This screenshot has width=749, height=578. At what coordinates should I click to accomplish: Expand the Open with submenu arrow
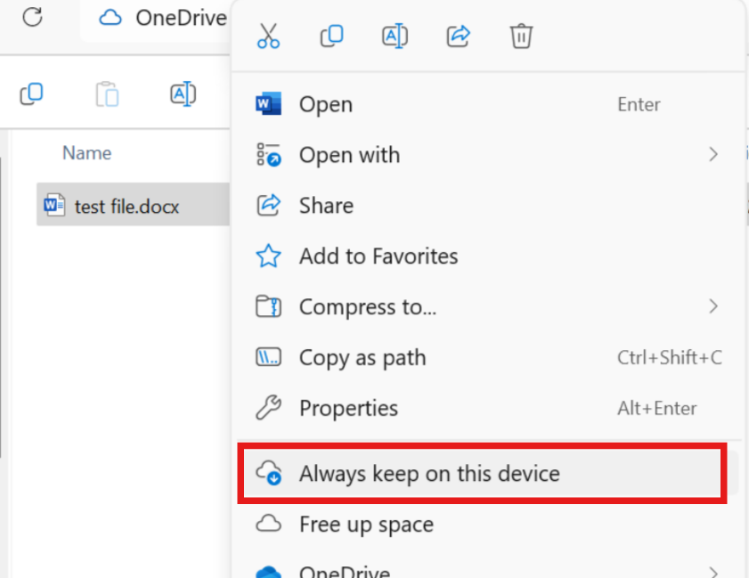[x=713, y=154]
